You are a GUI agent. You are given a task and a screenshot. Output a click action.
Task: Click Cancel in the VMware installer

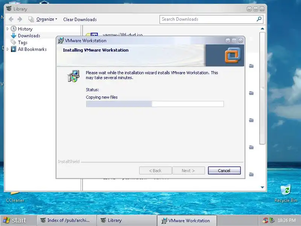224,171
